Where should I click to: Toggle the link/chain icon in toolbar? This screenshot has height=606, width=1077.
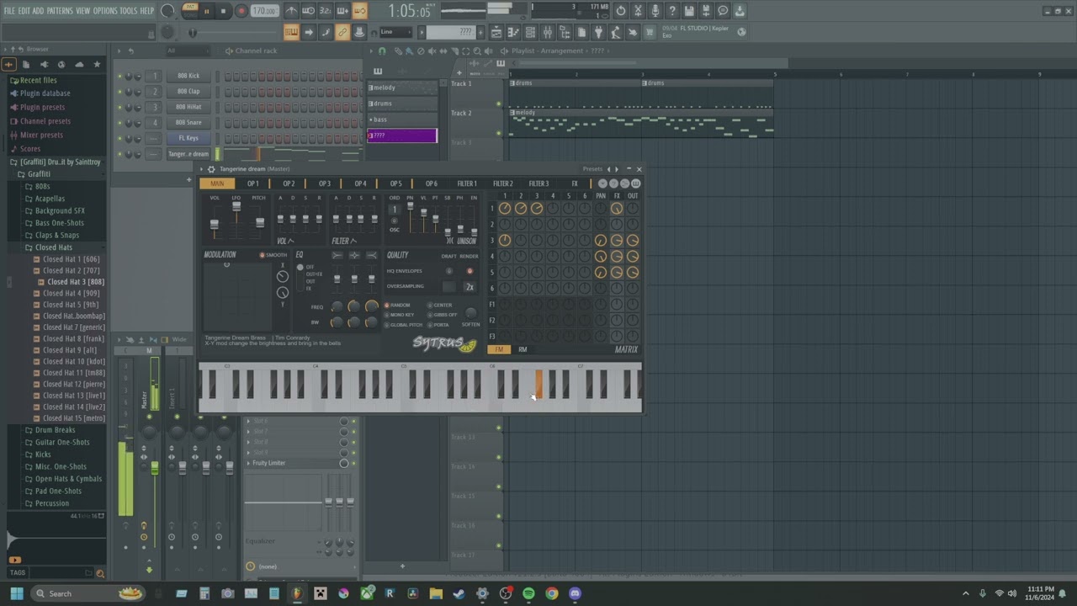[x=342, y=32]
